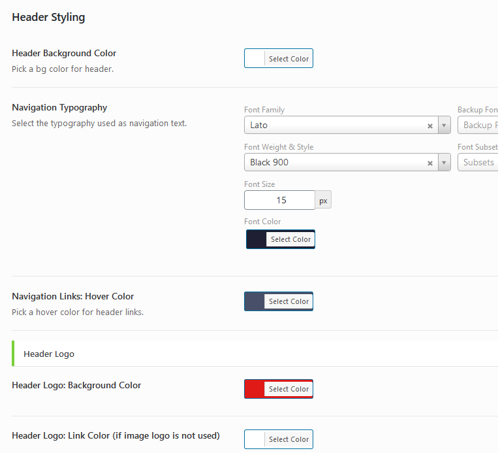This screenshot has width=498, height=453.
Task: Click the Header Logo section heading
Action: (49, 354)
